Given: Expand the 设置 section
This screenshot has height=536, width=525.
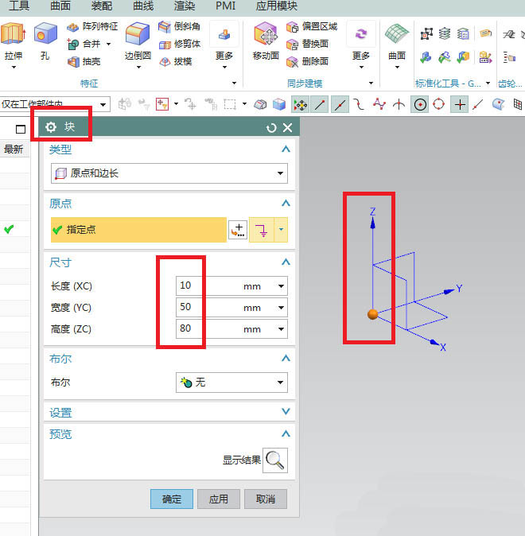Looking at the screenshot, I should click(286, 412).
